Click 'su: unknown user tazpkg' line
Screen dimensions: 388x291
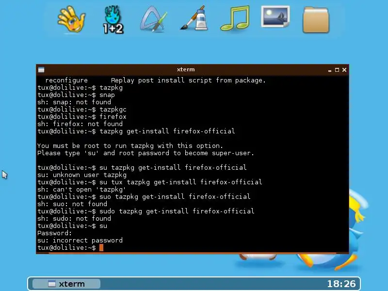[82, 175]
